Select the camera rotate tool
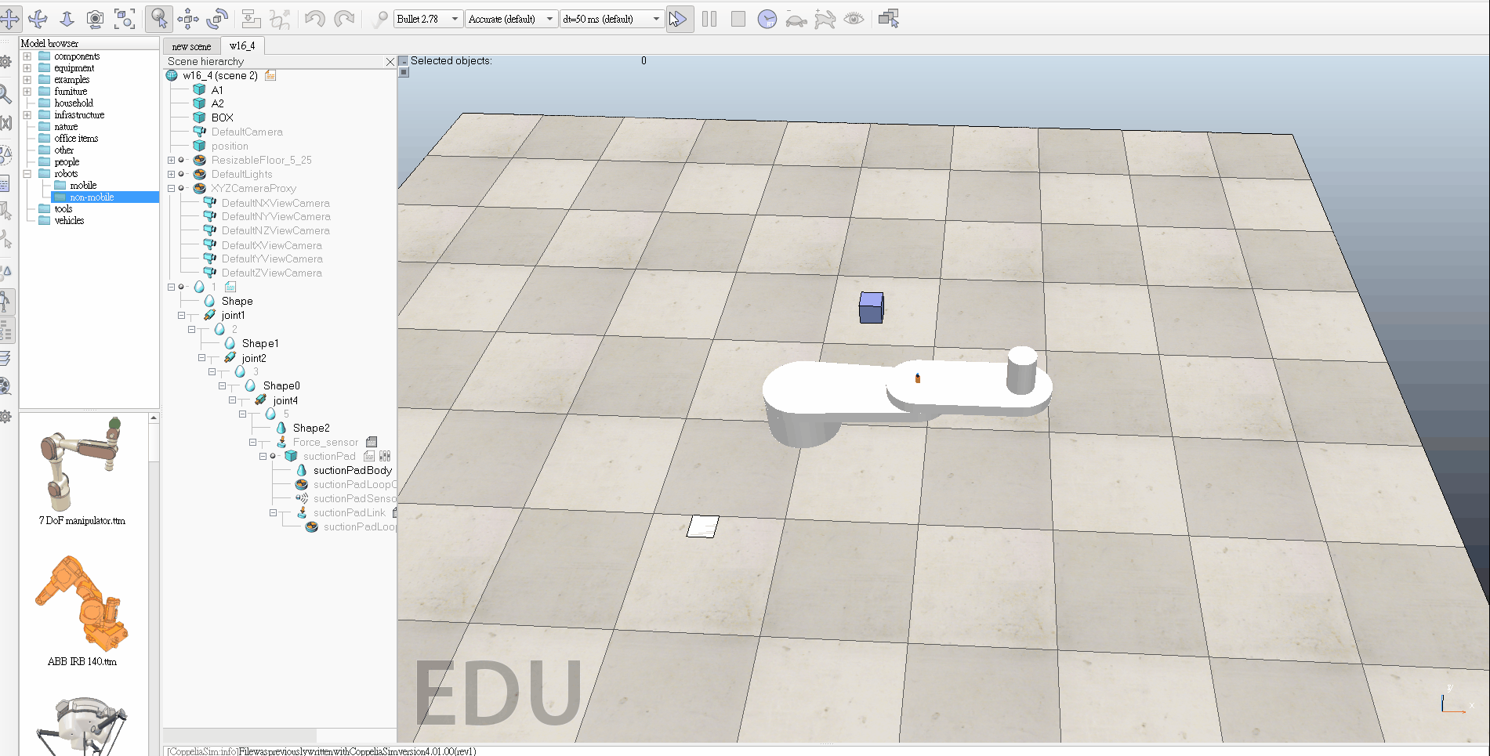 coord(38,19)
